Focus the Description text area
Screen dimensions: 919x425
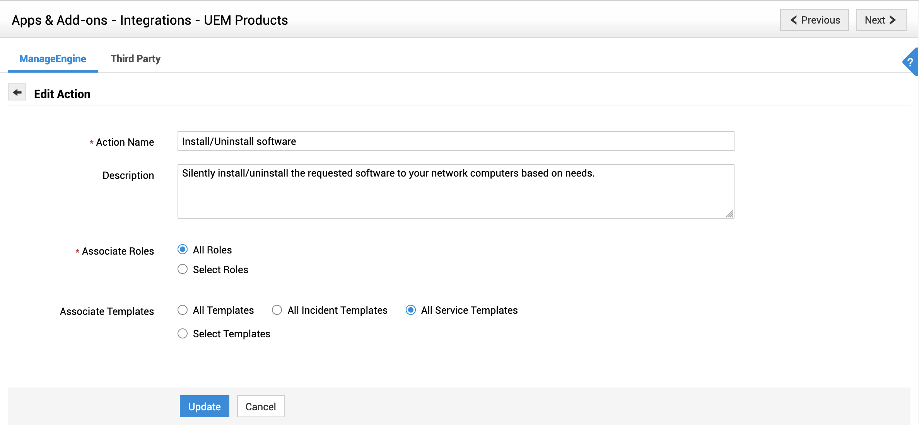pyautogui.click(x=456, y=192)
